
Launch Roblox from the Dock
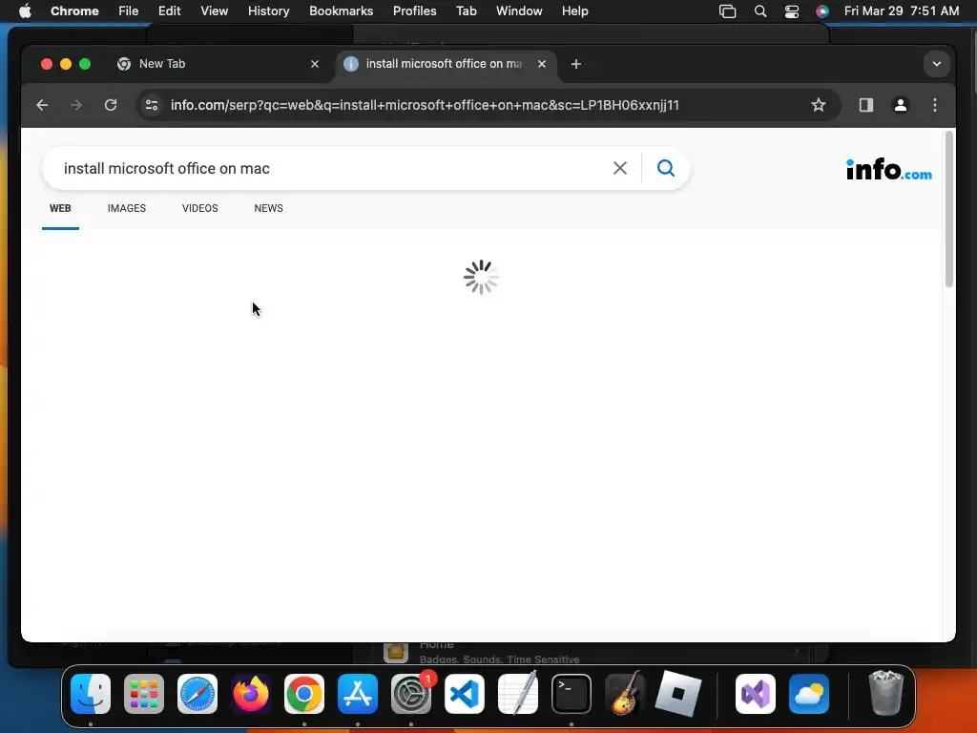[x=678, y=694]
